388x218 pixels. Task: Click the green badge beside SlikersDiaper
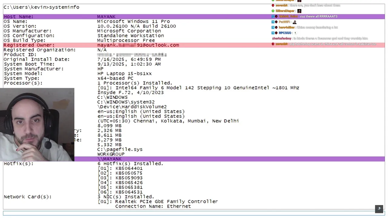click(x=273, y=11)
